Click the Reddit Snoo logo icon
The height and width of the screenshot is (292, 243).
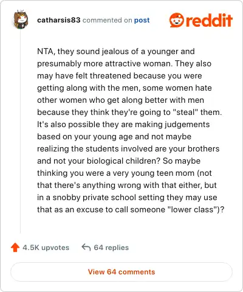click(x=177, y=20)
